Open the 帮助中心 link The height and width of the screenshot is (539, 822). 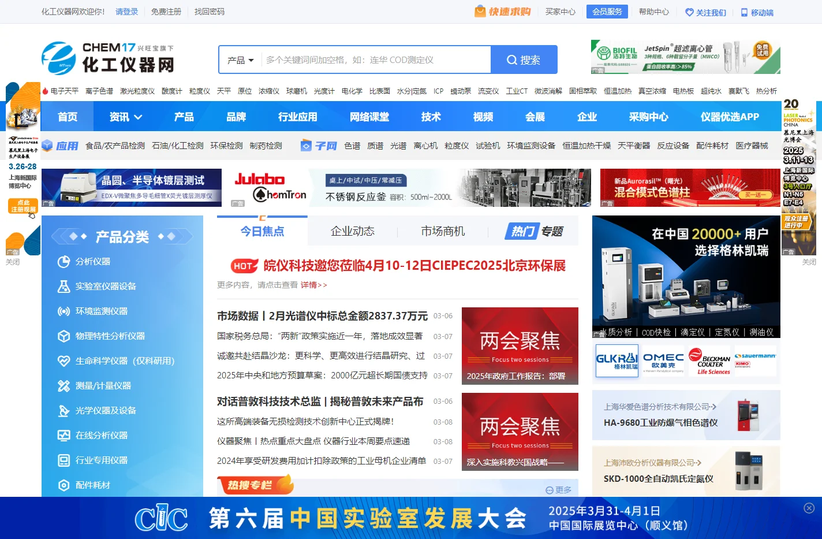[x=654, y=12]
